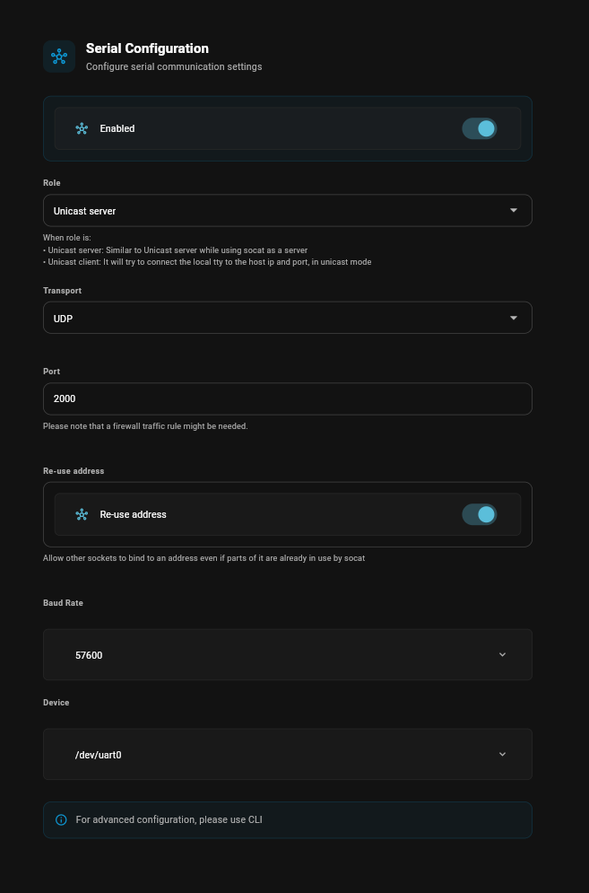The width and height of the screenshot is (589, 893).
Task: Click the Transport dropdown chevron
Action: click(x=513, y=317)
